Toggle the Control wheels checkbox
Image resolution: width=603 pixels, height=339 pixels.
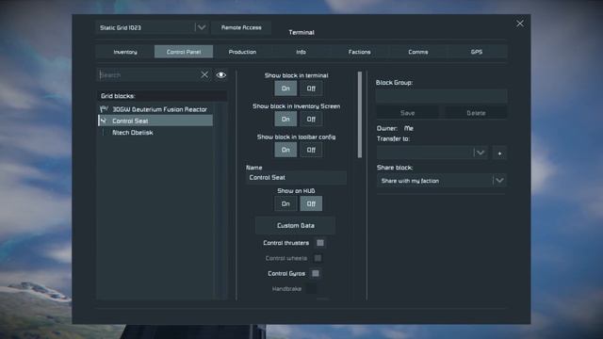318,258
